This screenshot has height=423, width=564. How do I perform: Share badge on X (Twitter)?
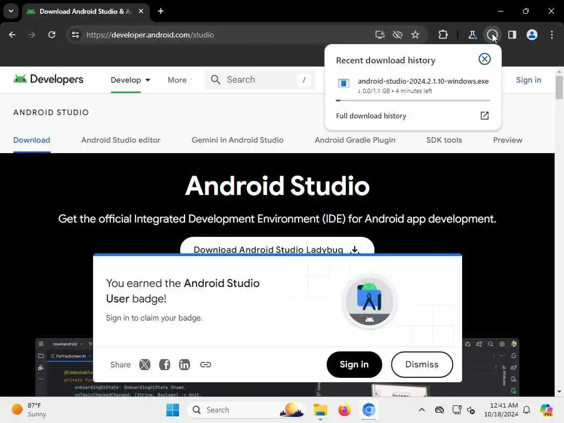[x=145, y=365]
